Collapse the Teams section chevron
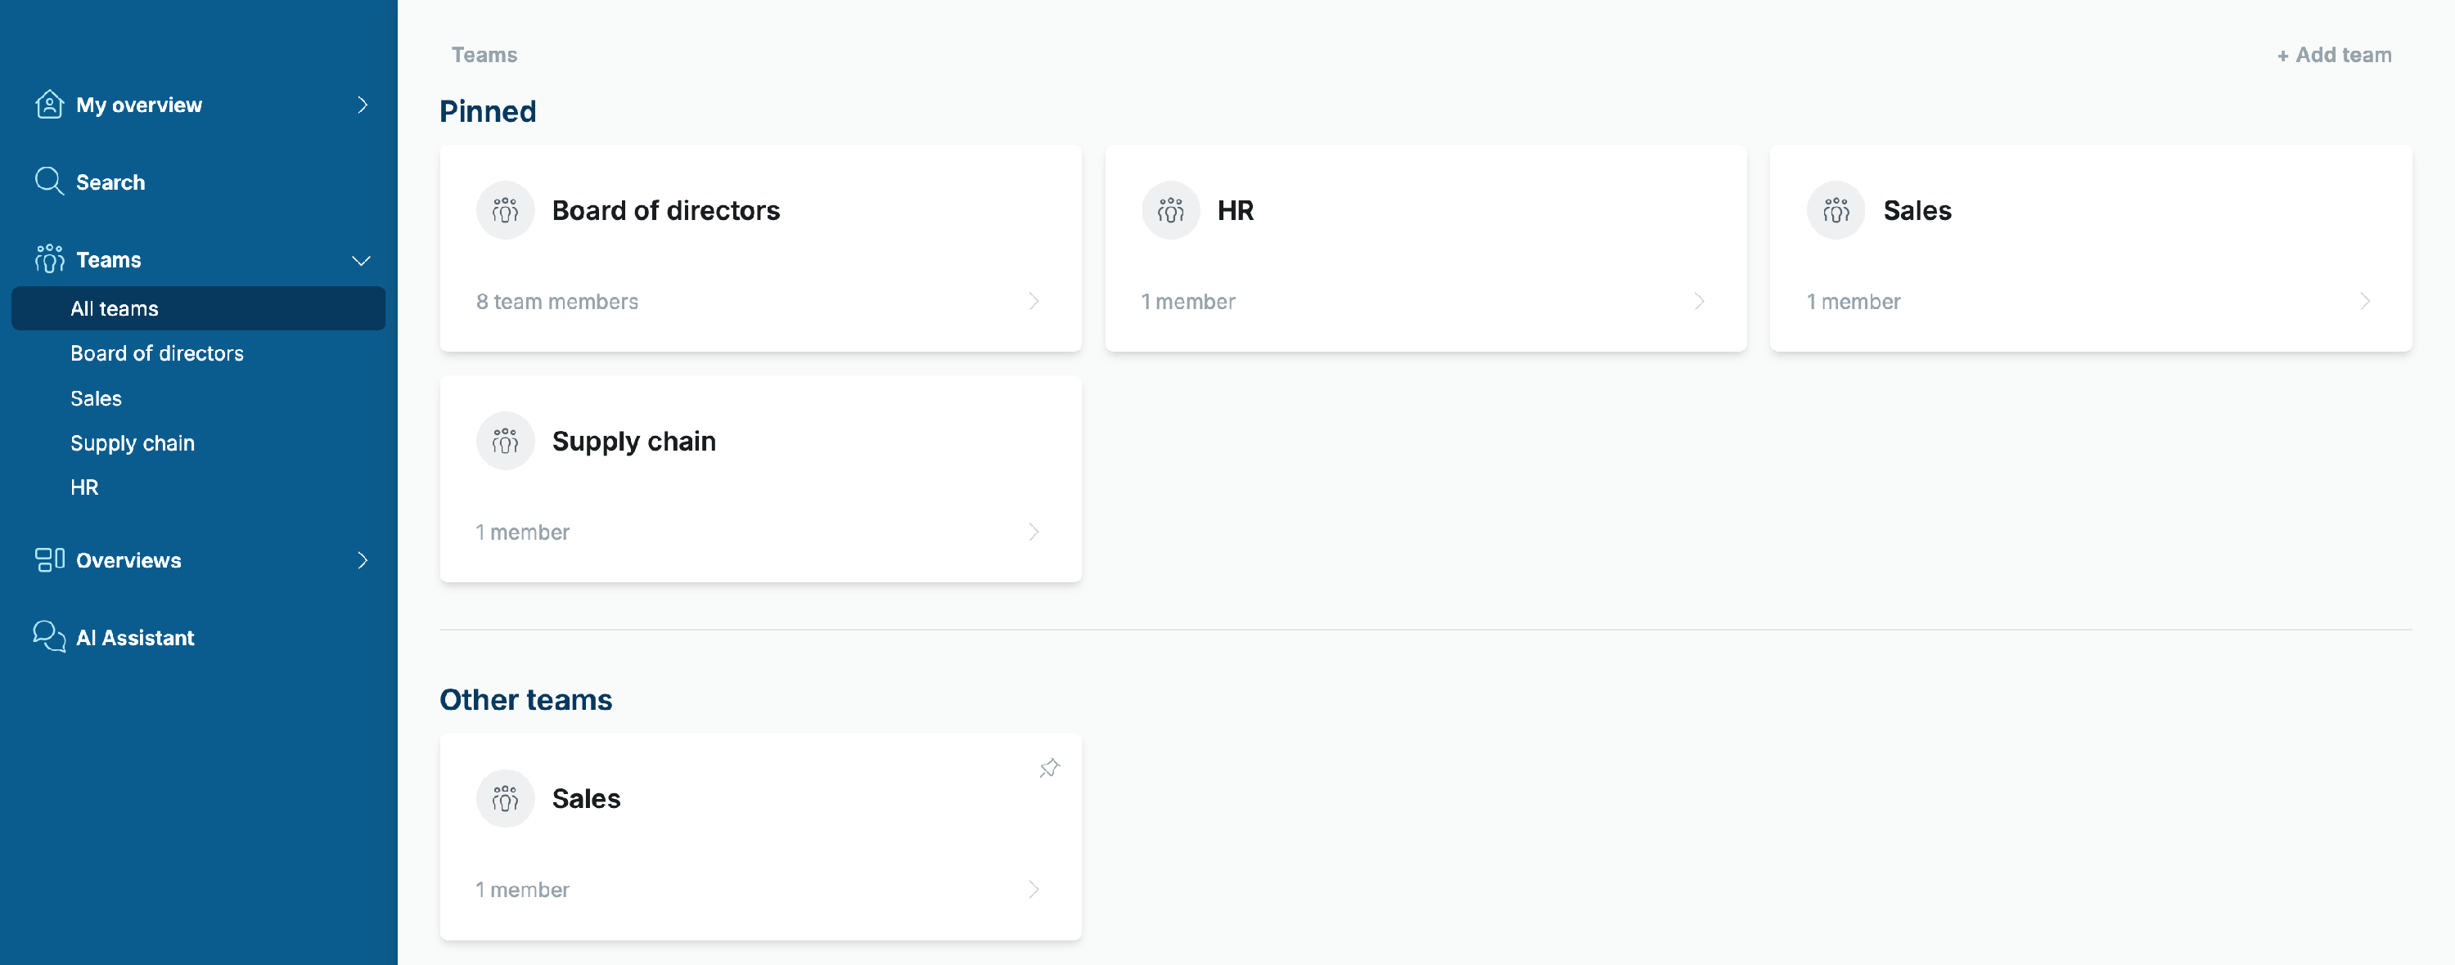 pos(361,260)
